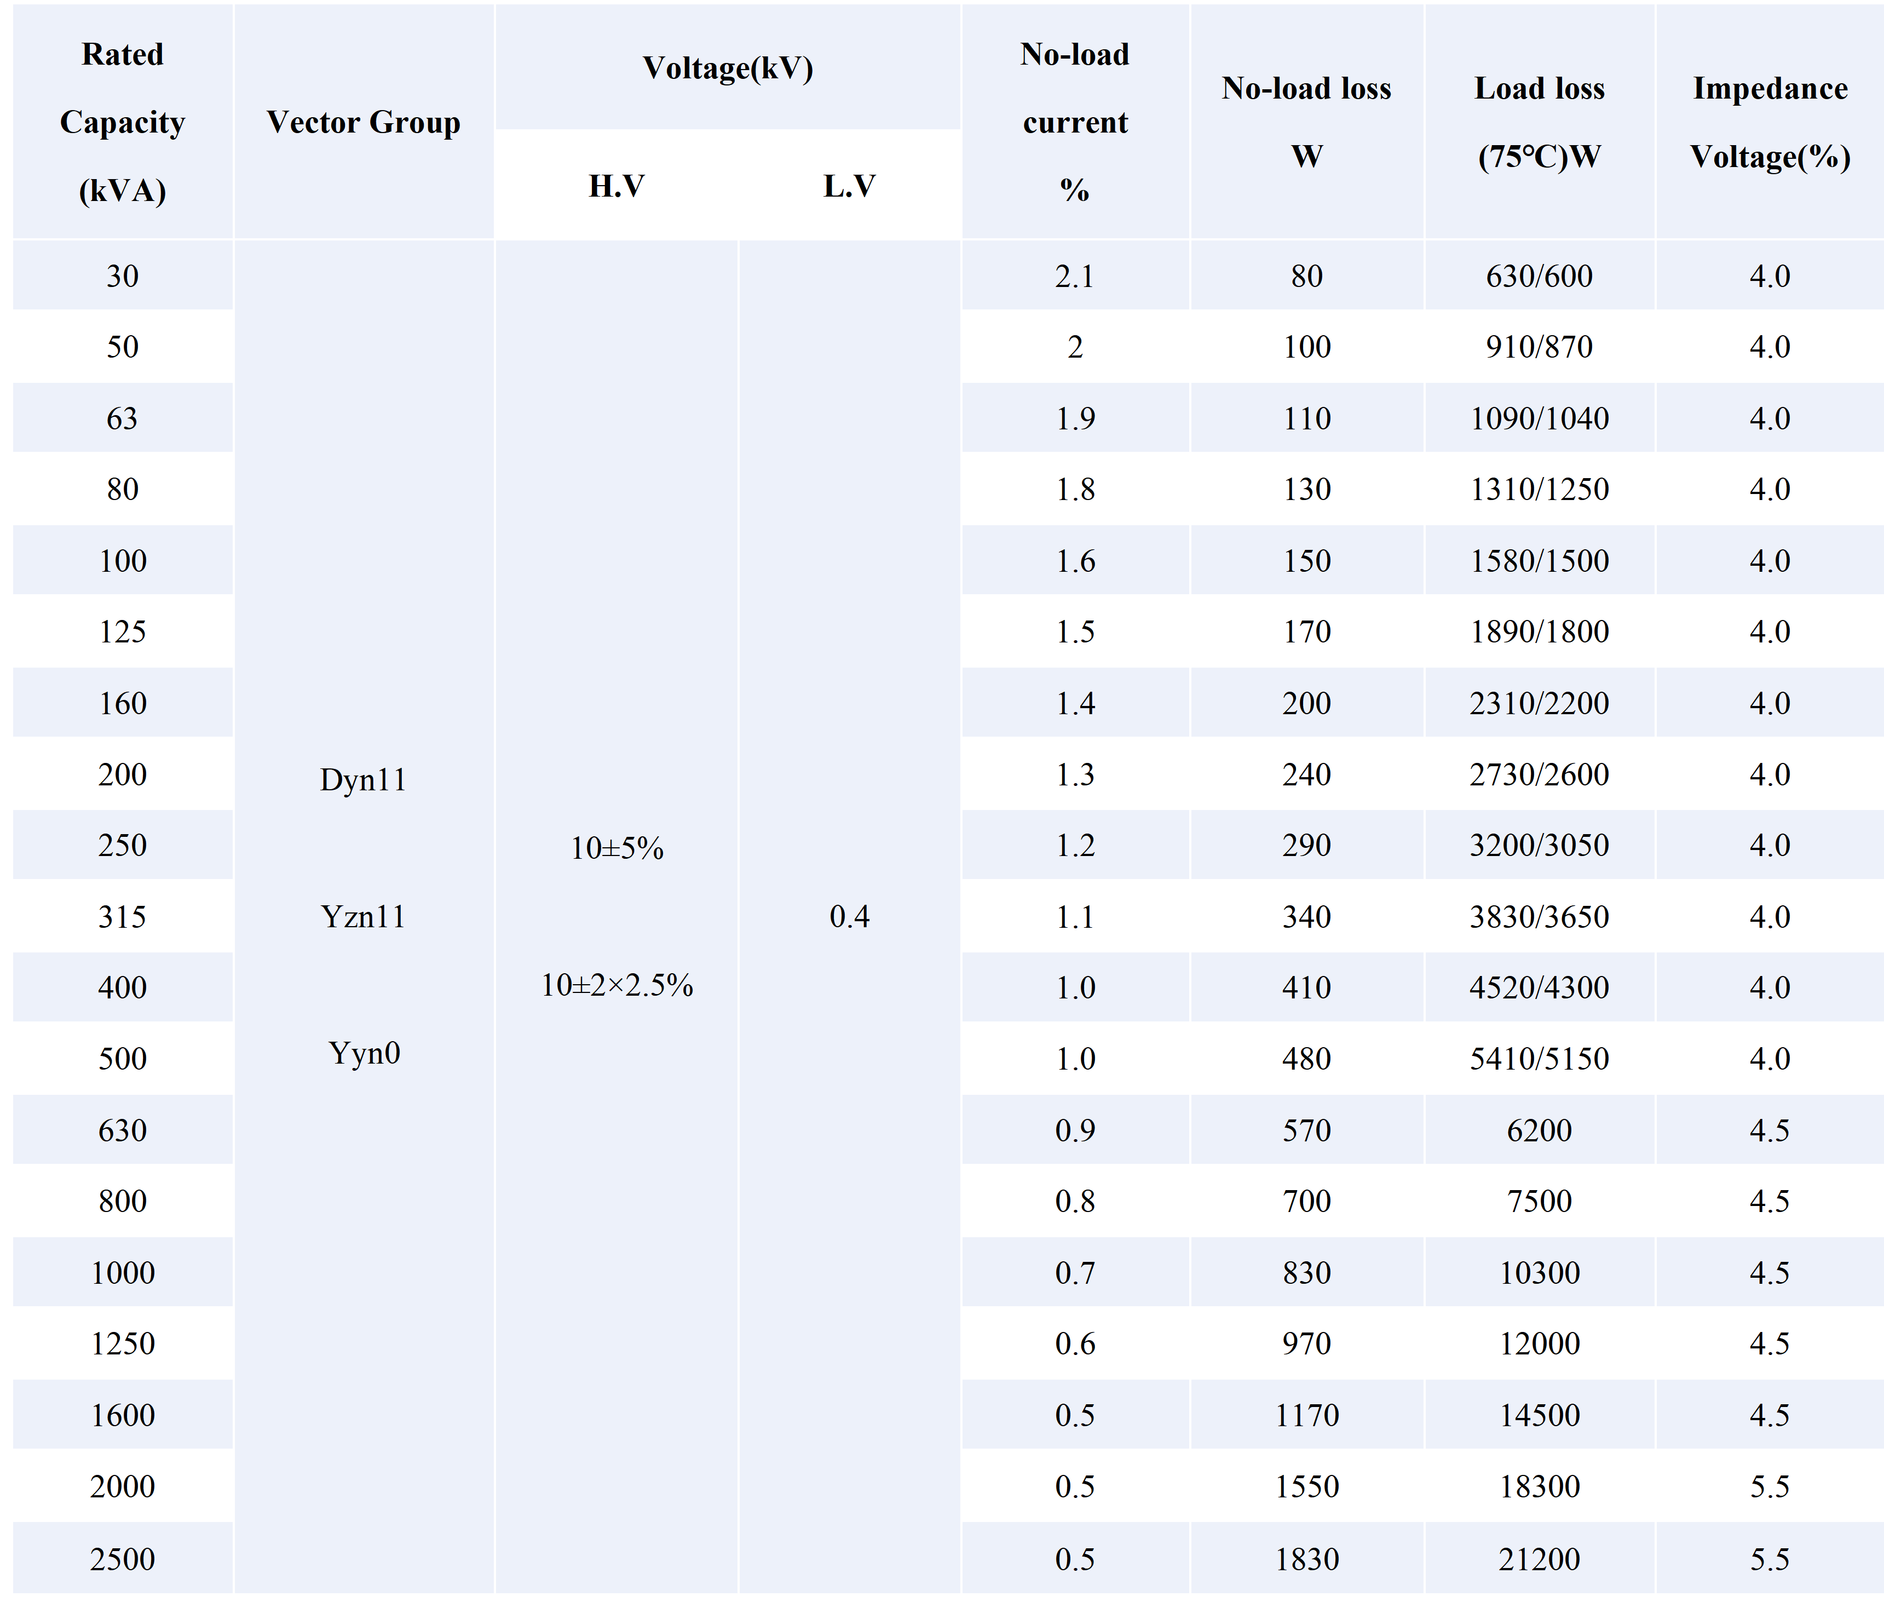
Task: Select the Rated Capacity (kVA) header
Action: pyautogui.click(x=123, y=122)
